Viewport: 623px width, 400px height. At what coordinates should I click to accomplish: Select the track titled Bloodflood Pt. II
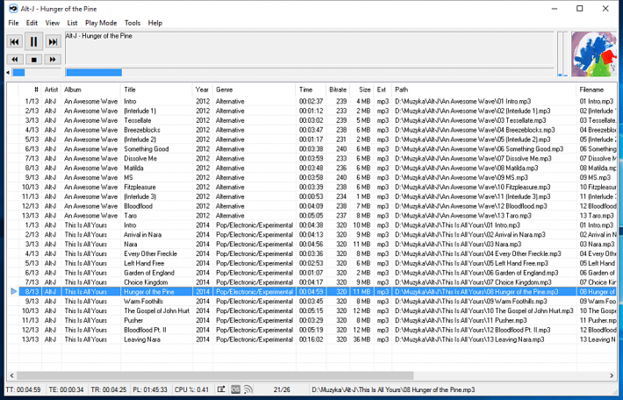[145, 330]
